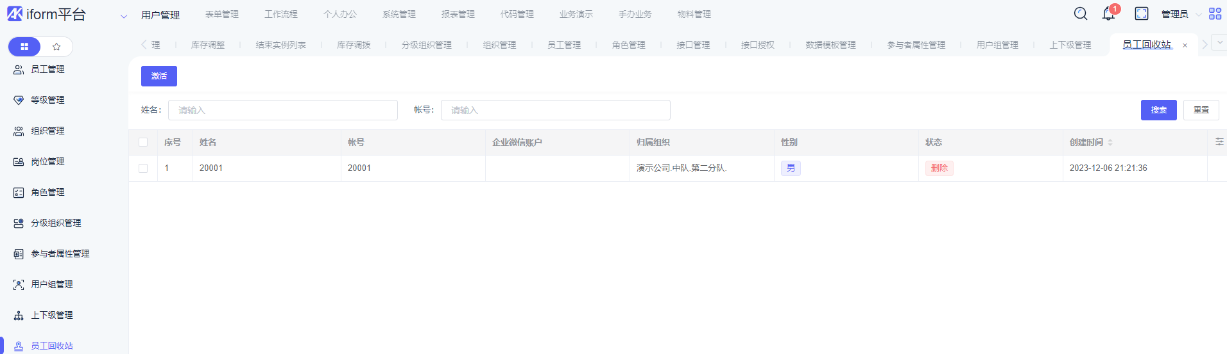The height and width of the screenshot is (354, 1227).
Task: Open the app grid icon at top right
Action: [x=1215, y=13]
